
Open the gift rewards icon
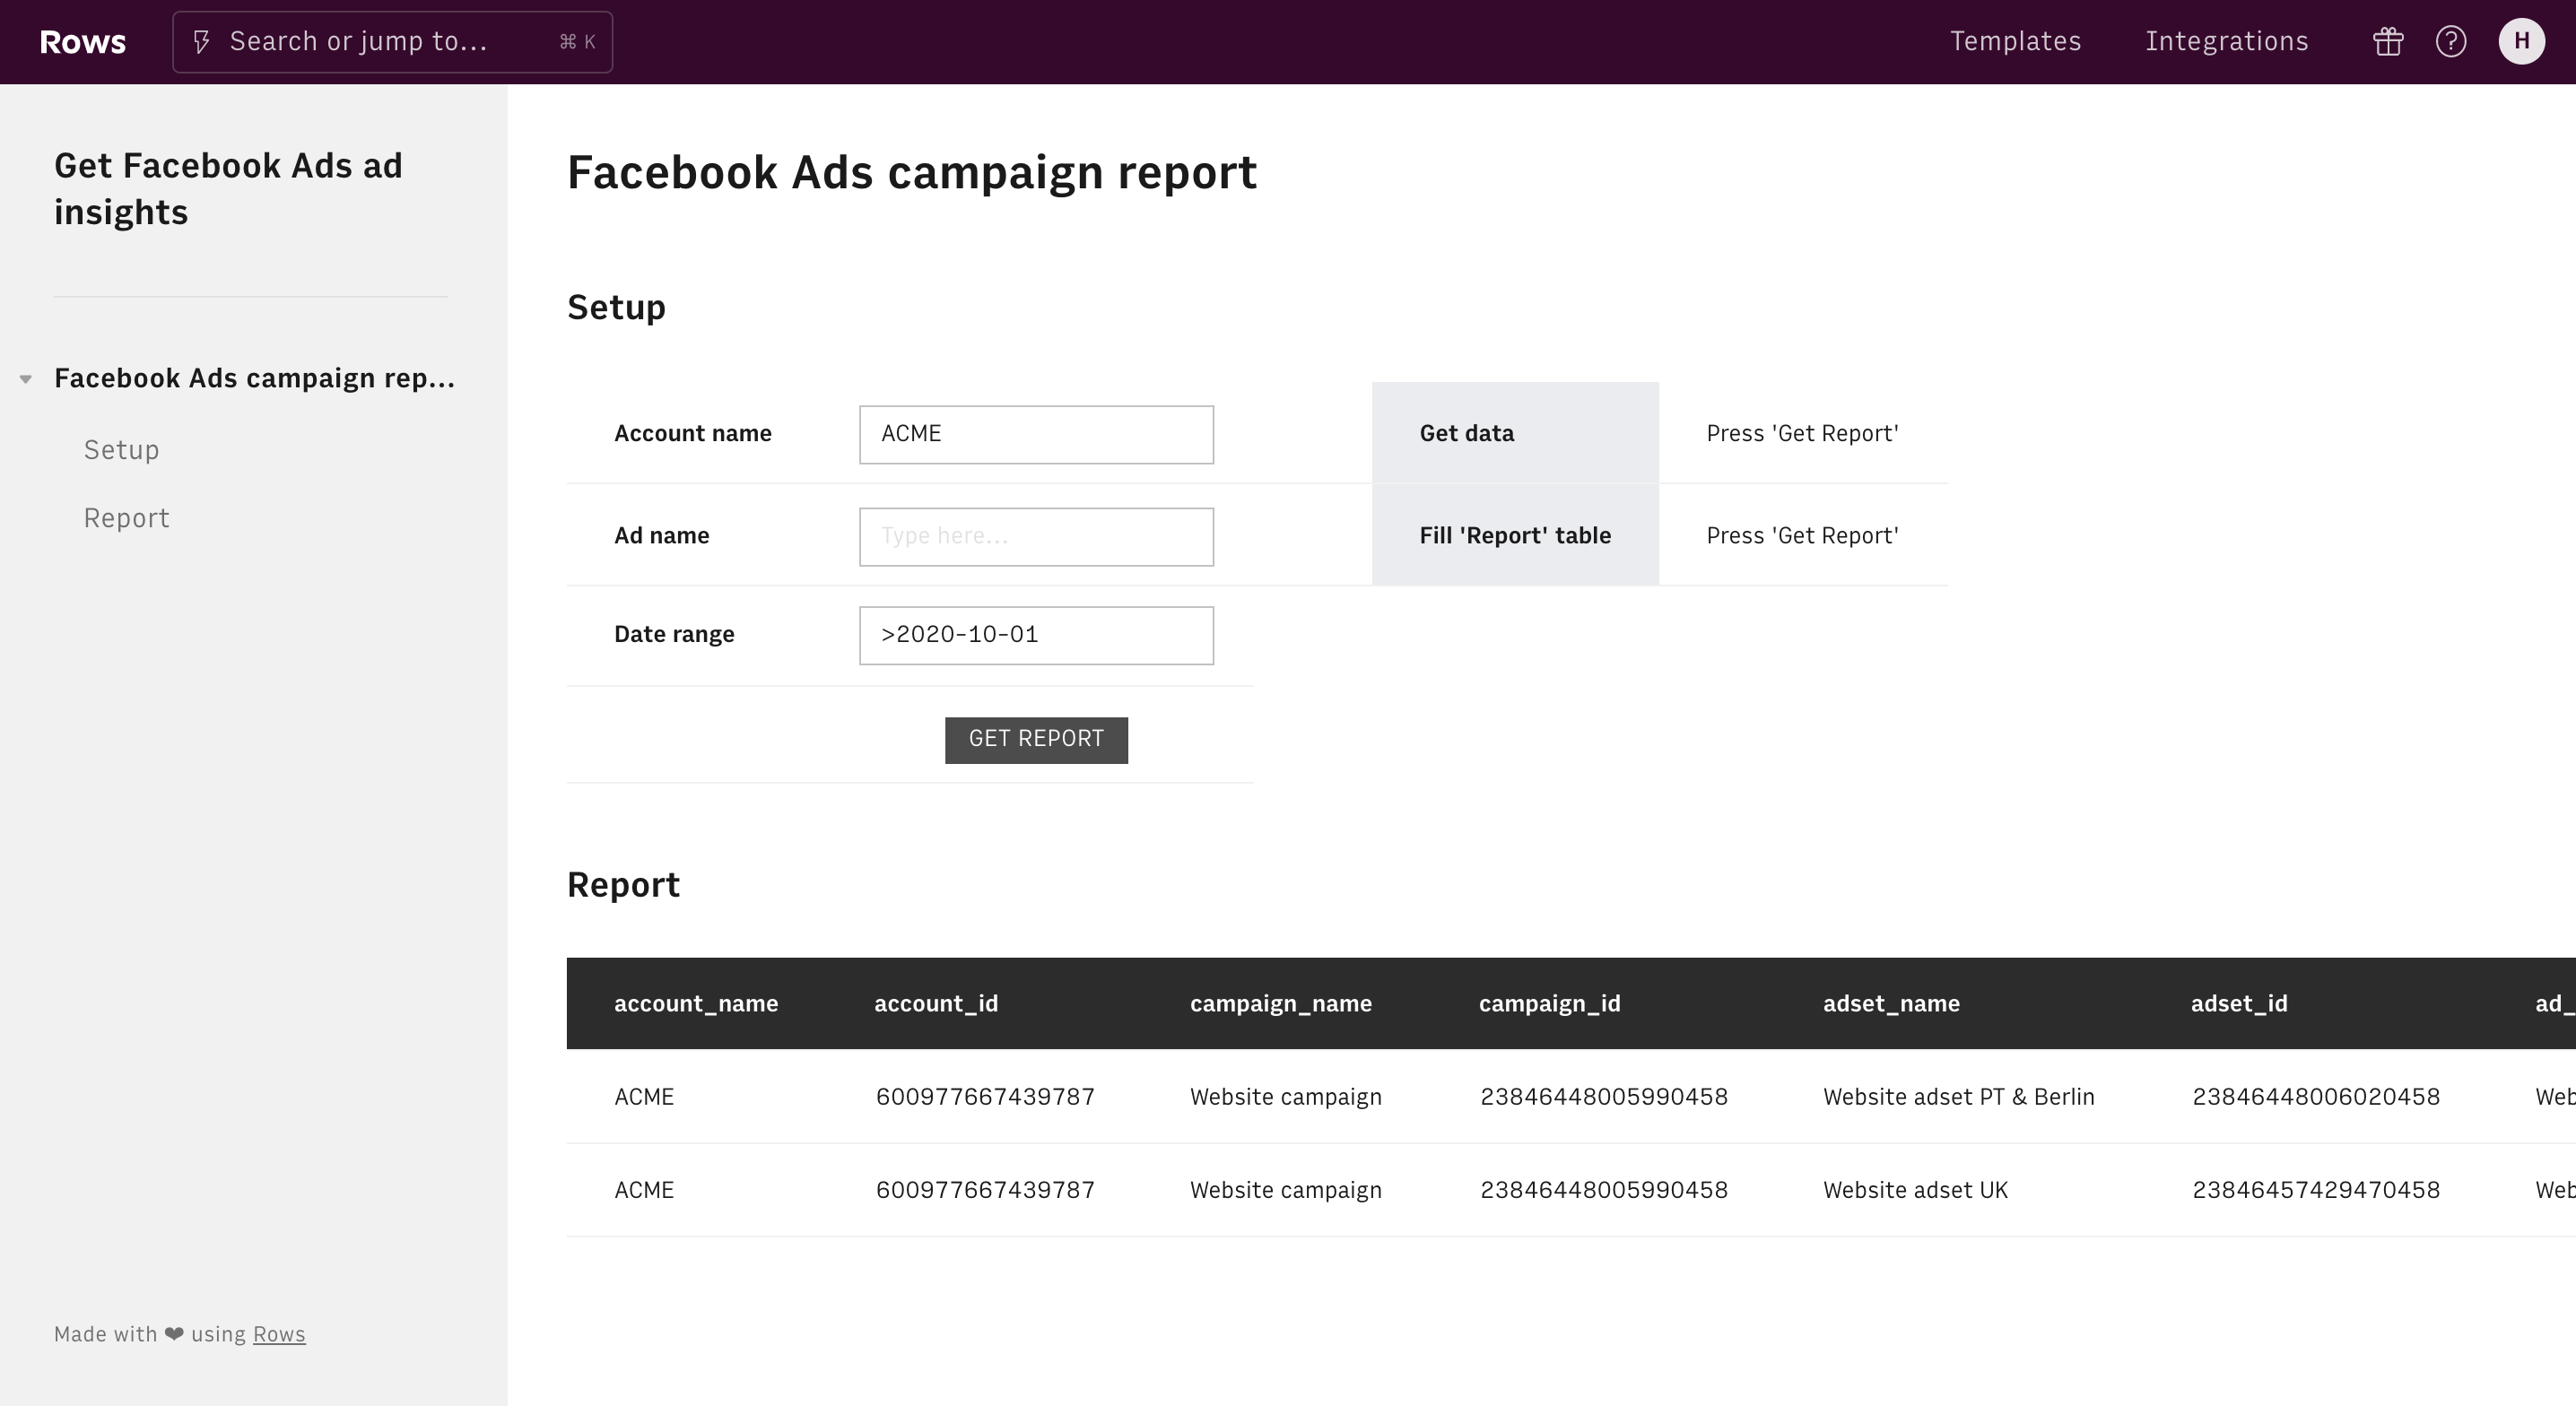coord(2388,41)
